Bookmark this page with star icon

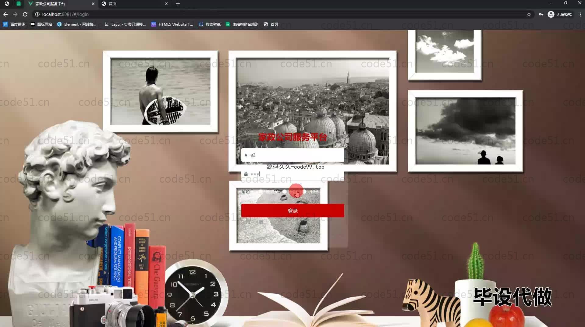529,14
